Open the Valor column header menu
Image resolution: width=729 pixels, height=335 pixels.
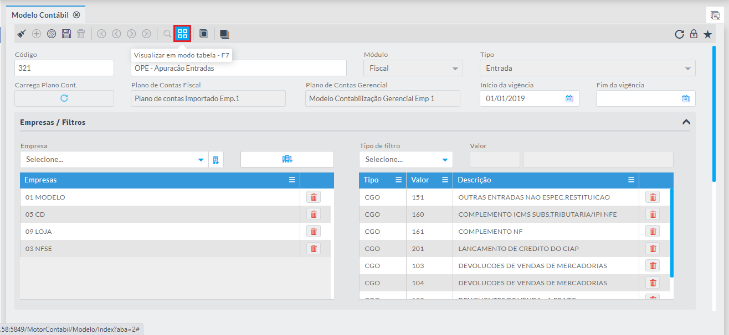click(445, 180)
